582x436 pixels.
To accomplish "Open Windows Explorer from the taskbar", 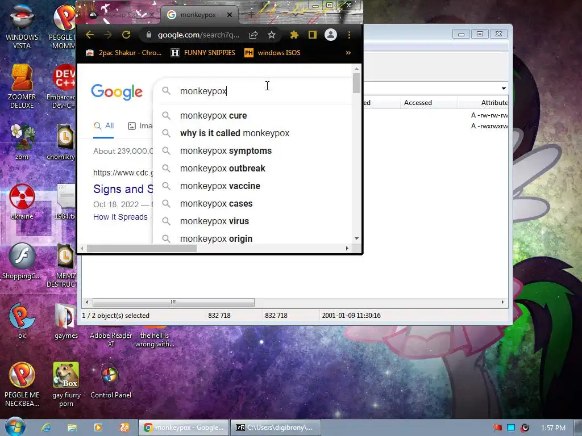I will click(72, 427).
